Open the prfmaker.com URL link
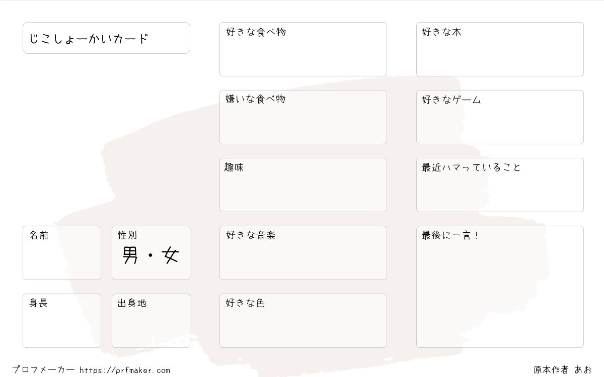 (125, 370)
